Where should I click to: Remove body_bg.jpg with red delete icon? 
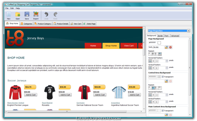170,47
